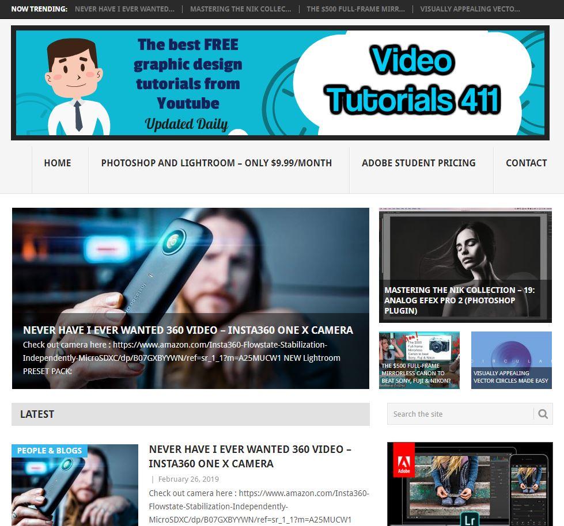Open the CONTACT menu item
Screen dimensions: 564x526
(526, 163)
